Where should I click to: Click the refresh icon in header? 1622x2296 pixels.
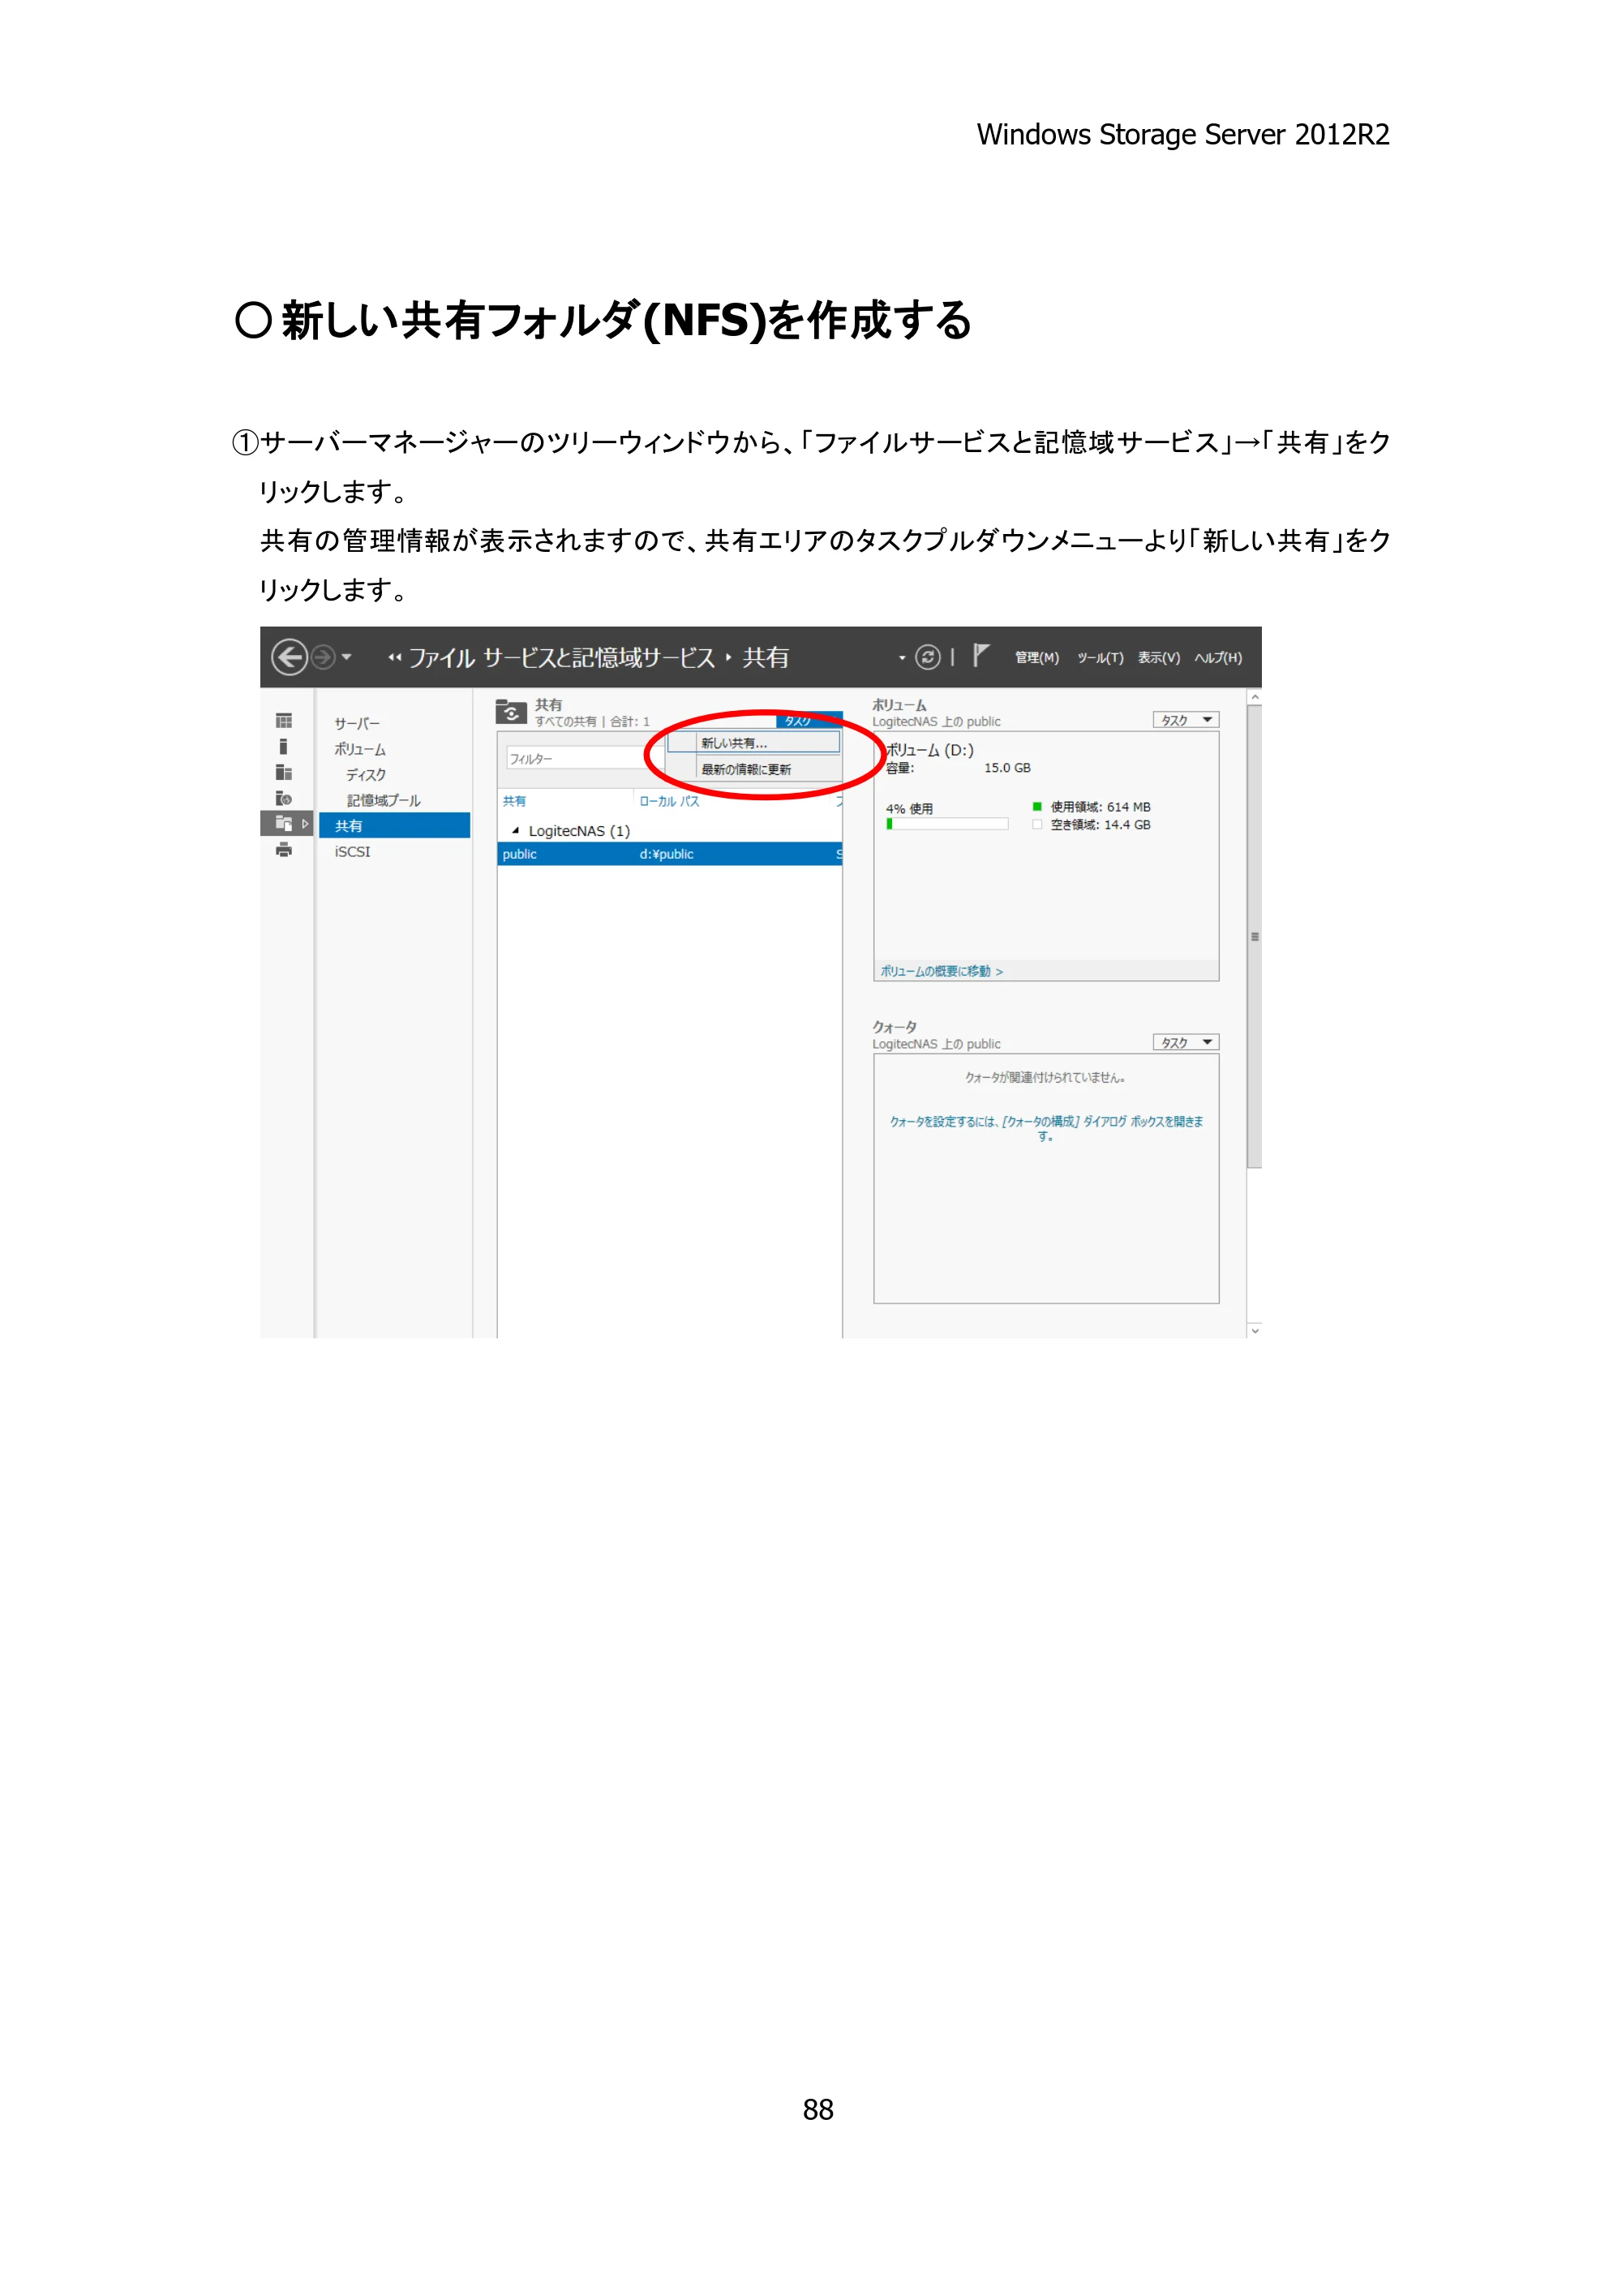click(x=928, y=657)
